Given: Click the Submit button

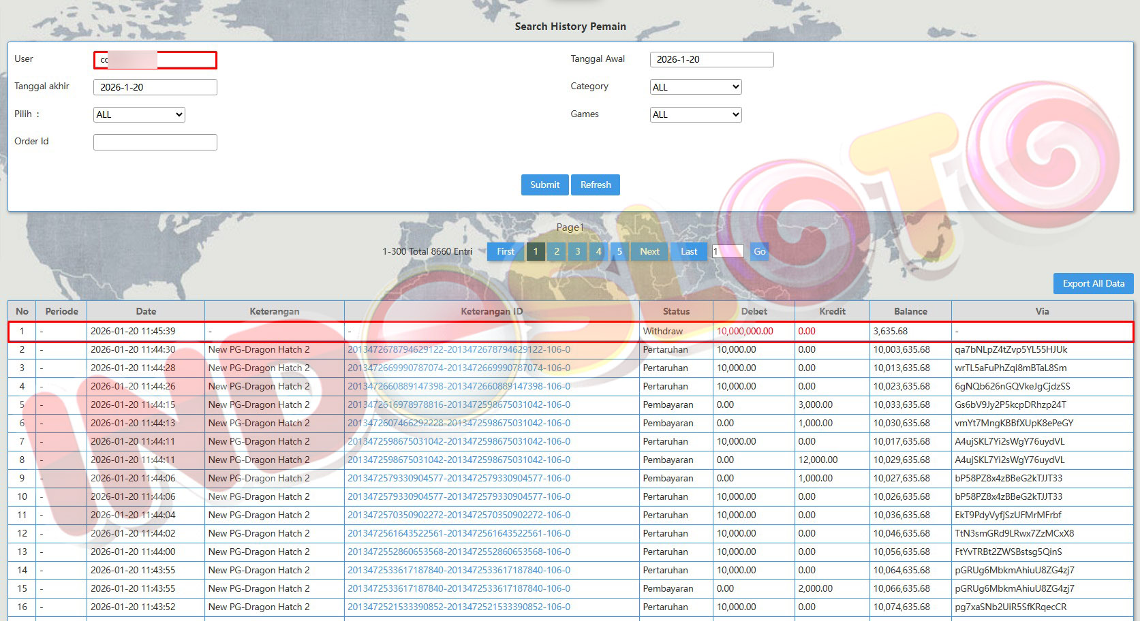Looking at the screenshot, I should (544, 185).
